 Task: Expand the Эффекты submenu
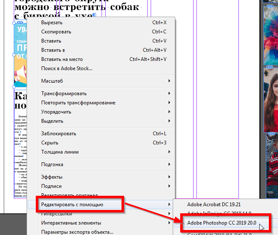click(101, 177)
